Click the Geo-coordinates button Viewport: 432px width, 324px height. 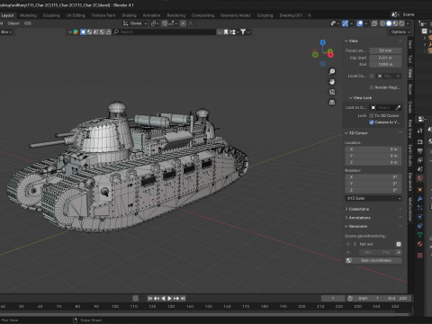click(x=373, y=260)
